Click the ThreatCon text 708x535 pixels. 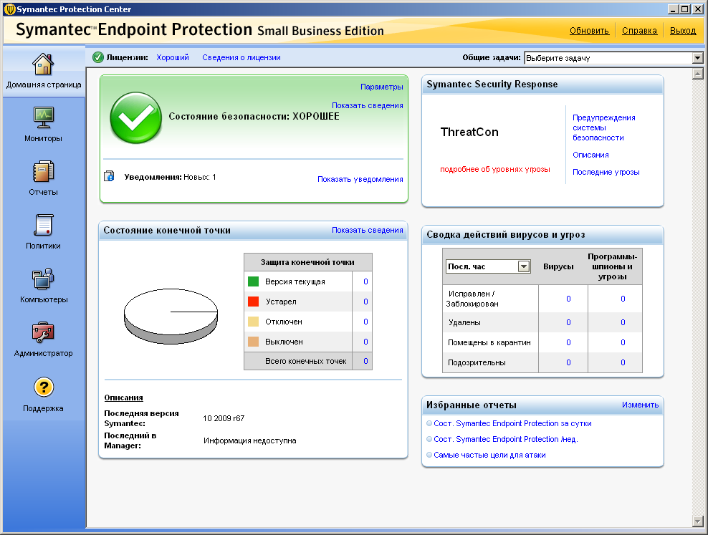point(469,132)
